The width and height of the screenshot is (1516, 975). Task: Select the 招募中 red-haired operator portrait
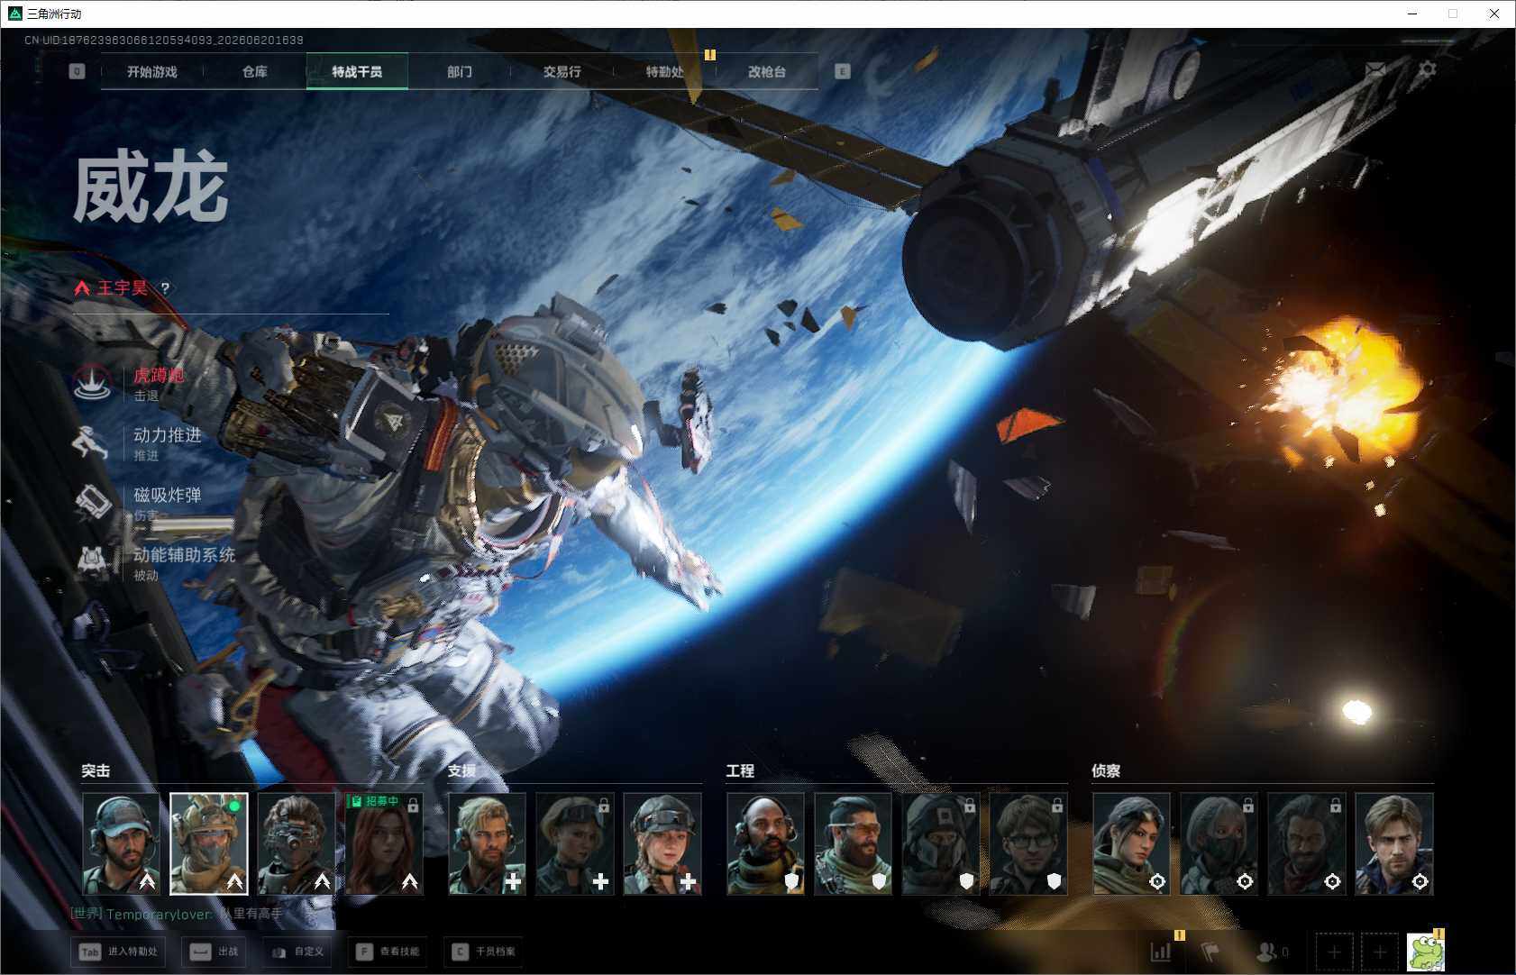[x=384, y=844]
